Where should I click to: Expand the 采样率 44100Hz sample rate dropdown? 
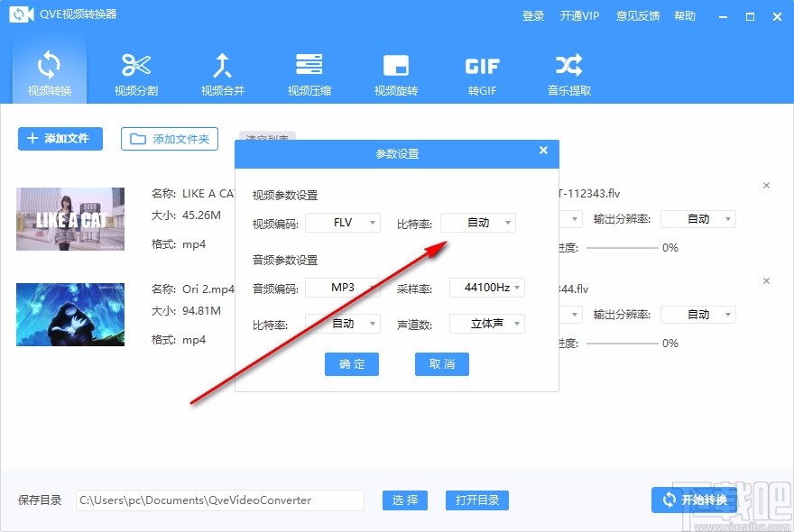pyautogui.click(x=487, y=288)
